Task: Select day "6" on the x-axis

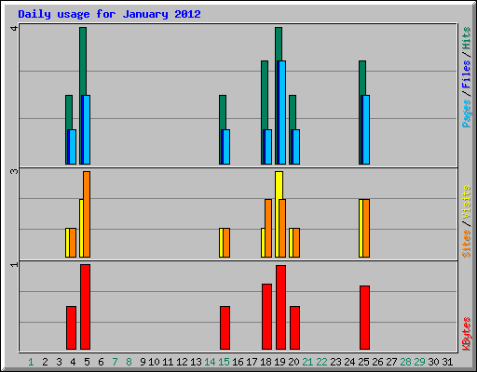Action: click(101, 362)
